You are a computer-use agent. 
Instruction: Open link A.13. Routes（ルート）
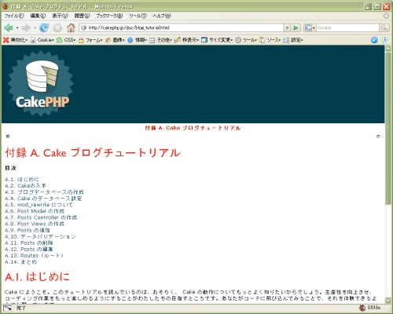tap(34, 256)
